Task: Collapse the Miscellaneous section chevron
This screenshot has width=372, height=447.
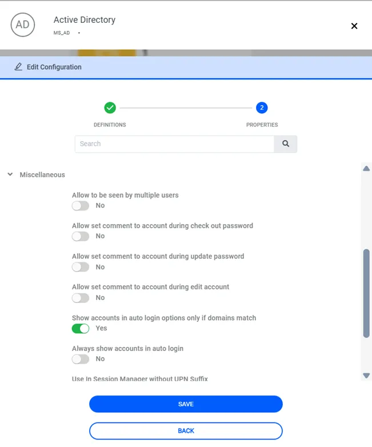Action: [10, 174]
